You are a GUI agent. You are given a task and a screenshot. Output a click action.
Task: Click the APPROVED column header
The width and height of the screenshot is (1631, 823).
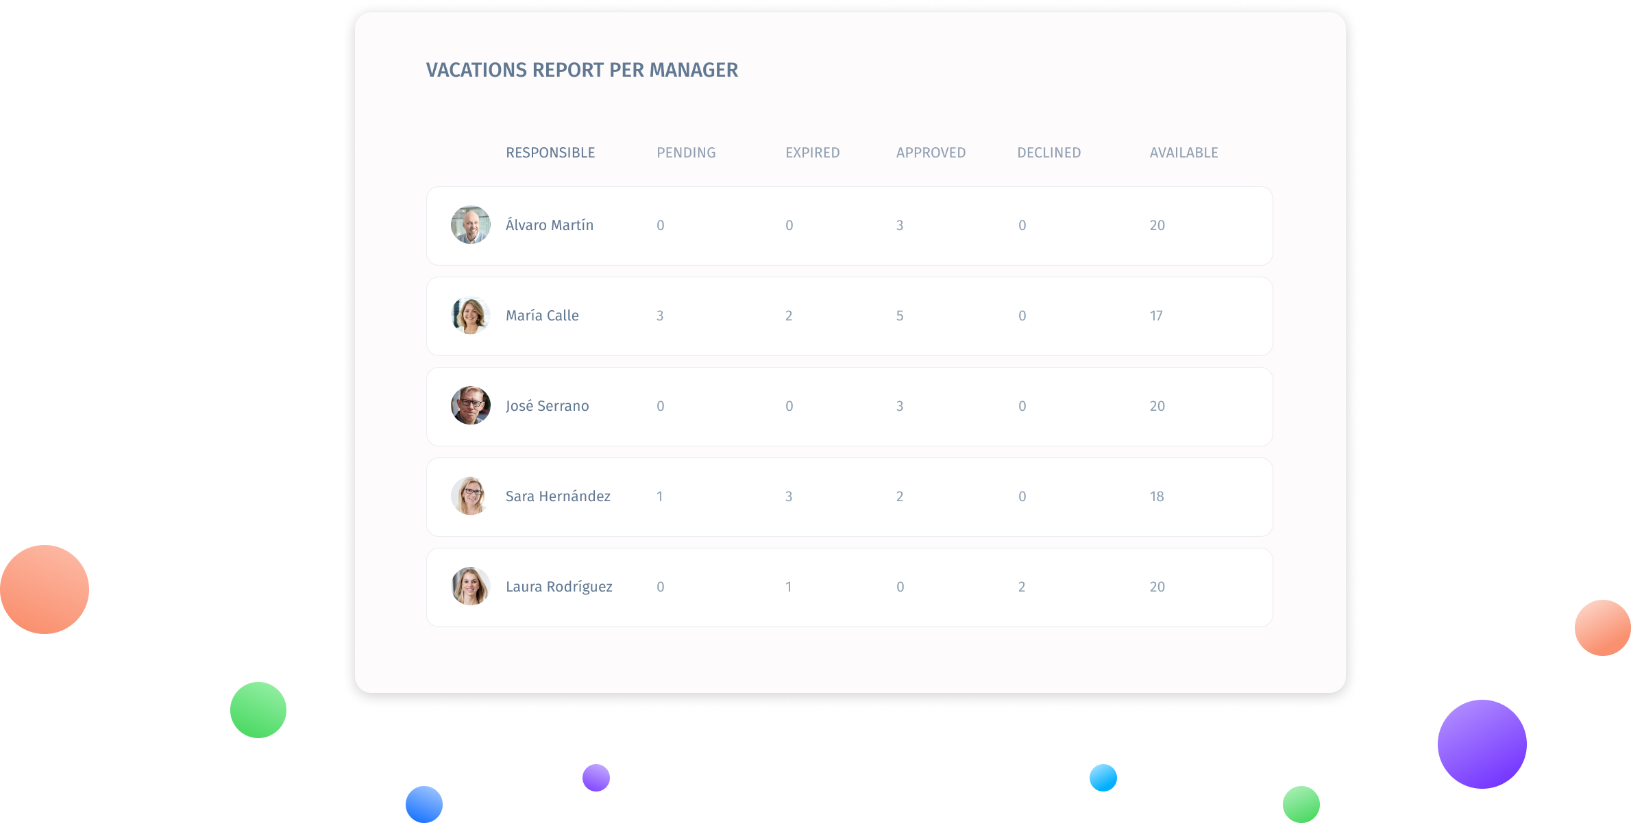(x=931, y=153)
